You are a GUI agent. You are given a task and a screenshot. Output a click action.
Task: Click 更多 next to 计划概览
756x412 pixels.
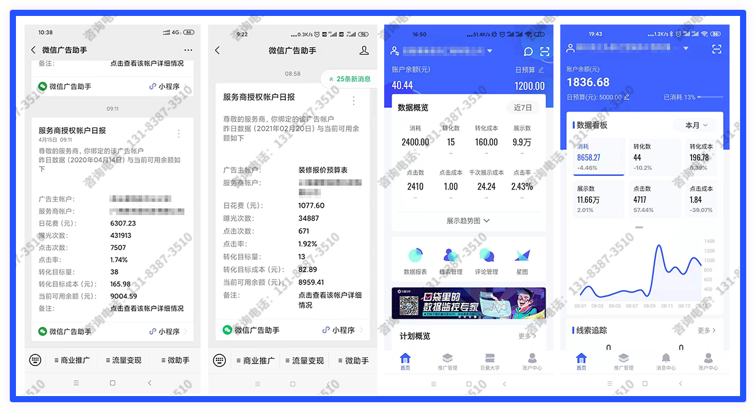(527, 336)
